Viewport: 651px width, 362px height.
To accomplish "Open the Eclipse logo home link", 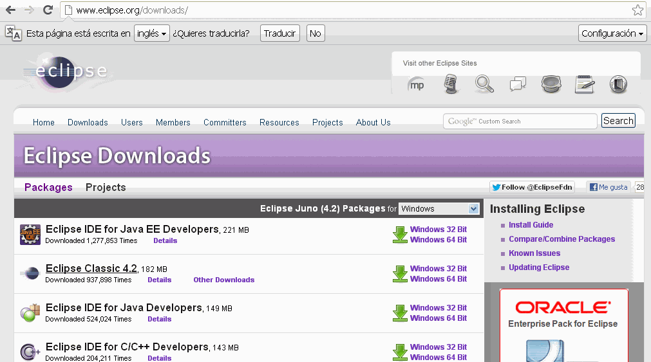I will pyautogui.click(x=66, y=71).
